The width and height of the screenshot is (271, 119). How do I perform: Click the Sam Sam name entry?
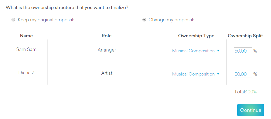pyautogui.click(x=26, y=49)
